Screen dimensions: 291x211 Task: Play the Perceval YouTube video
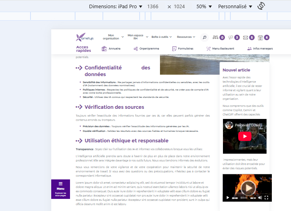click(x=245, y=136)
